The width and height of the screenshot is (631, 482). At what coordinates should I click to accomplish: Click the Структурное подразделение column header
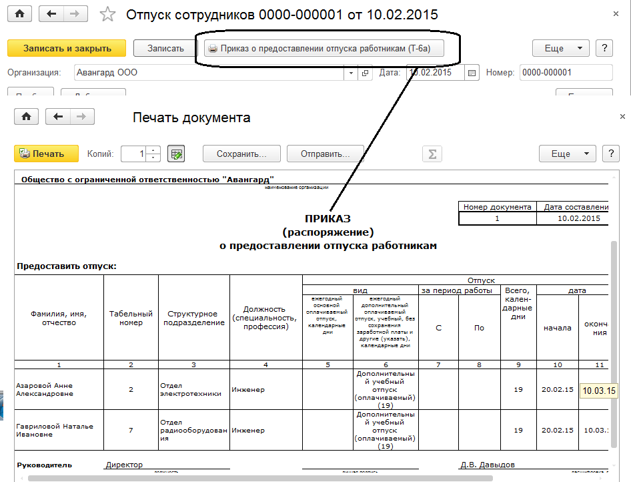tap(194, 318)
